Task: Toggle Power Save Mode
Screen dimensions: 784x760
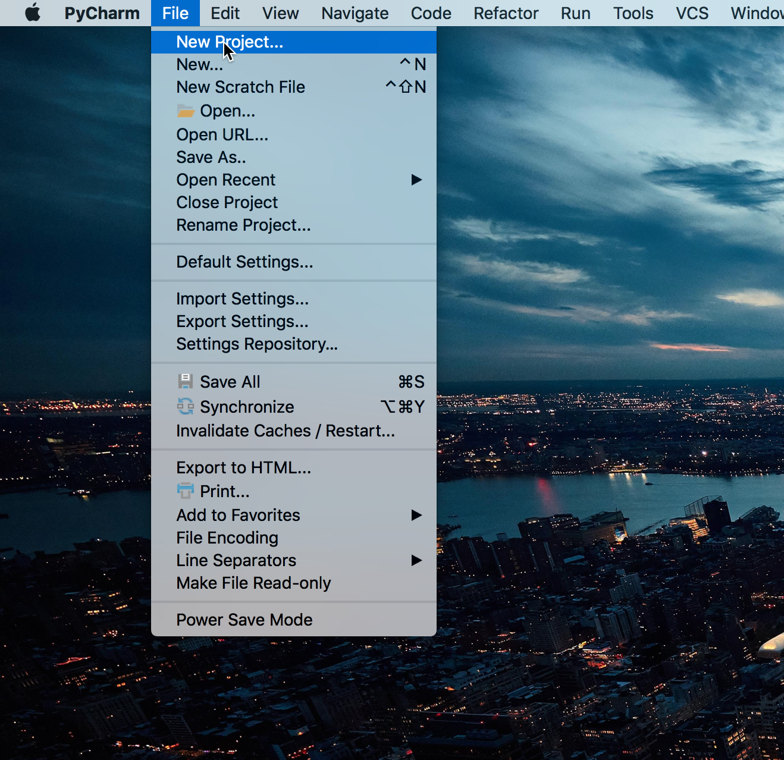Action: [x=294, y=620]
